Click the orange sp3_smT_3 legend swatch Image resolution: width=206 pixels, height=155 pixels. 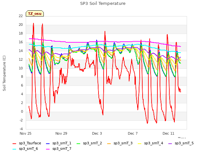[109, 143]
